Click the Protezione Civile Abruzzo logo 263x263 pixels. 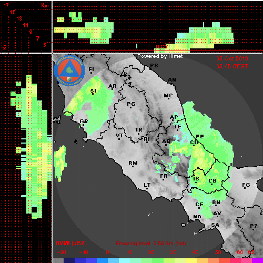tap(69, 70)
